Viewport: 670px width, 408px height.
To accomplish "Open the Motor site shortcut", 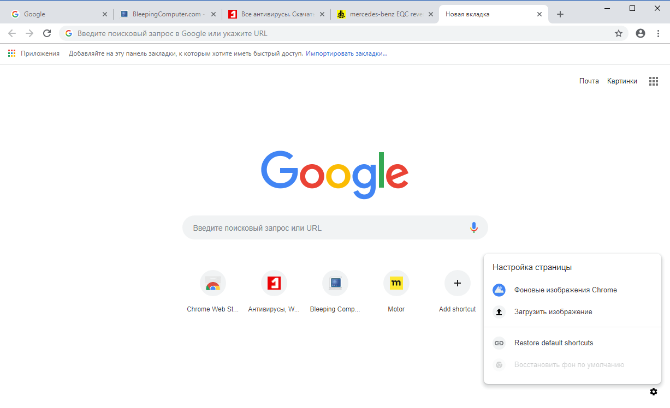I will [x=396, y=283].
